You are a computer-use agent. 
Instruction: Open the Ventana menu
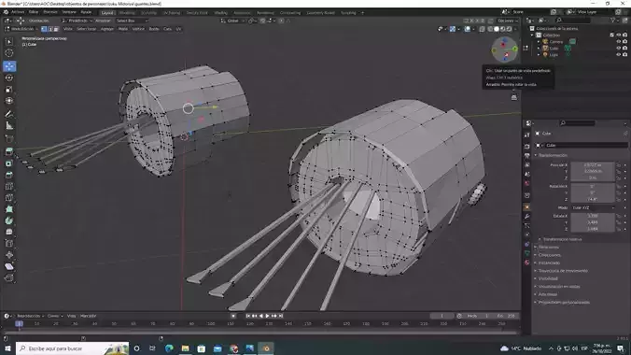tap(69, 12)
